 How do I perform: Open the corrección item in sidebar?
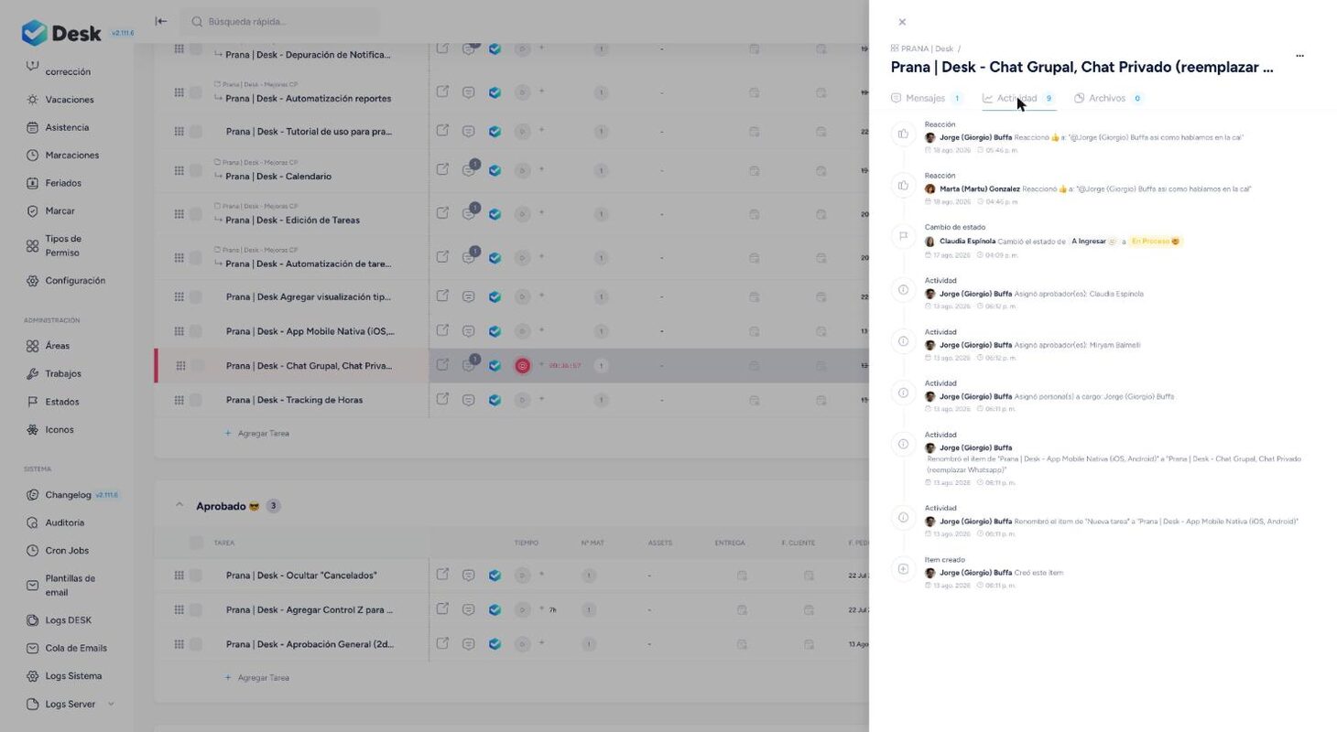click(x=68, y=71)
